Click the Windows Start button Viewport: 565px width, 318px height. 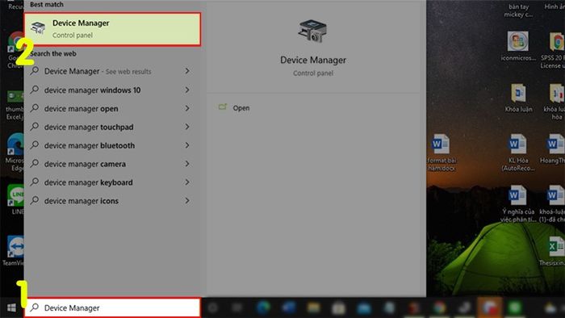click(11, 308)
